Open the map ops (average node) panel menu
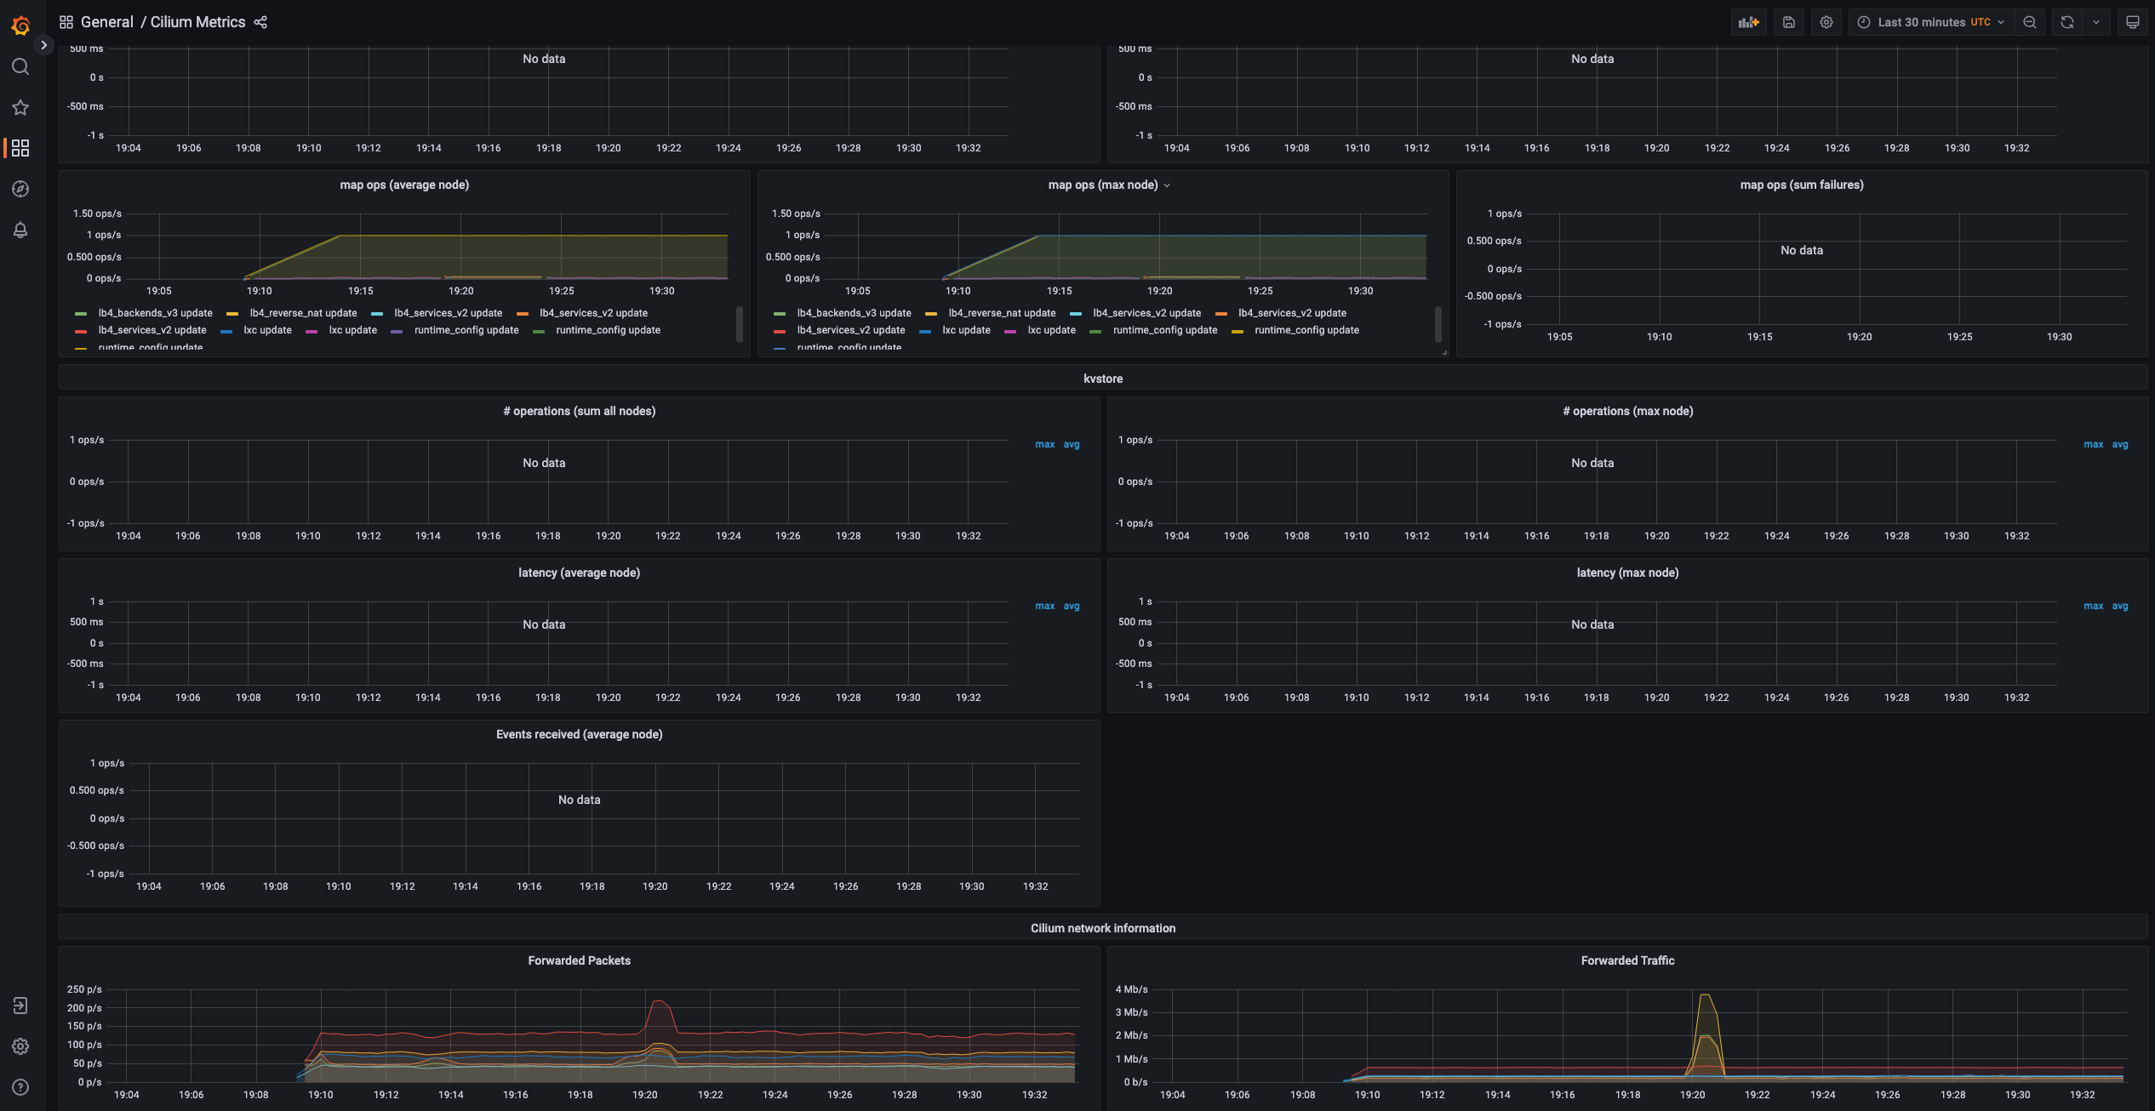 pos(404,185)
